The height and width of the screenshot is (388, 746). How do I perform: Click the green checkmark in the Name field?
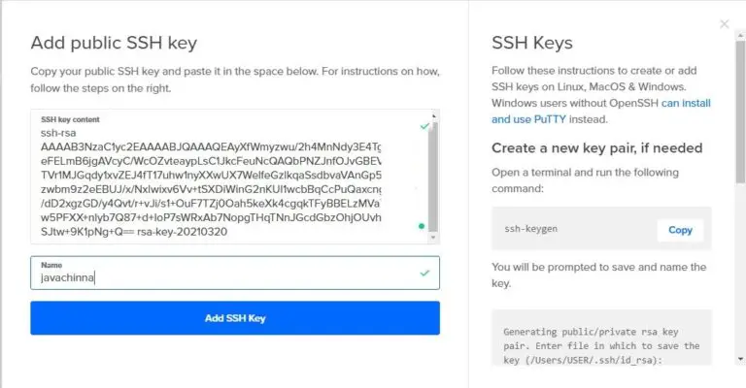click(x=424, y=273)
